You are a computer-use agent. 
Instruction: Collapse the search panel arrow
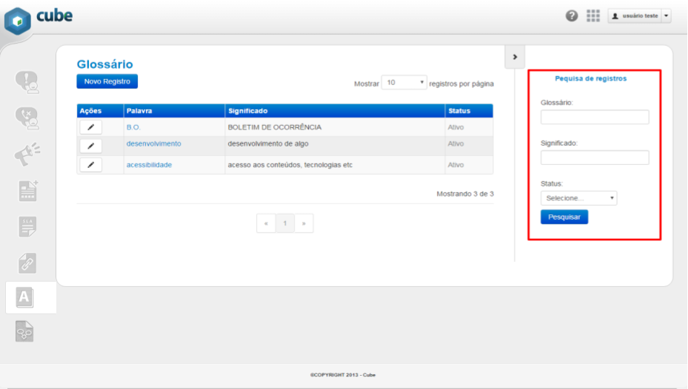[515, 57]
